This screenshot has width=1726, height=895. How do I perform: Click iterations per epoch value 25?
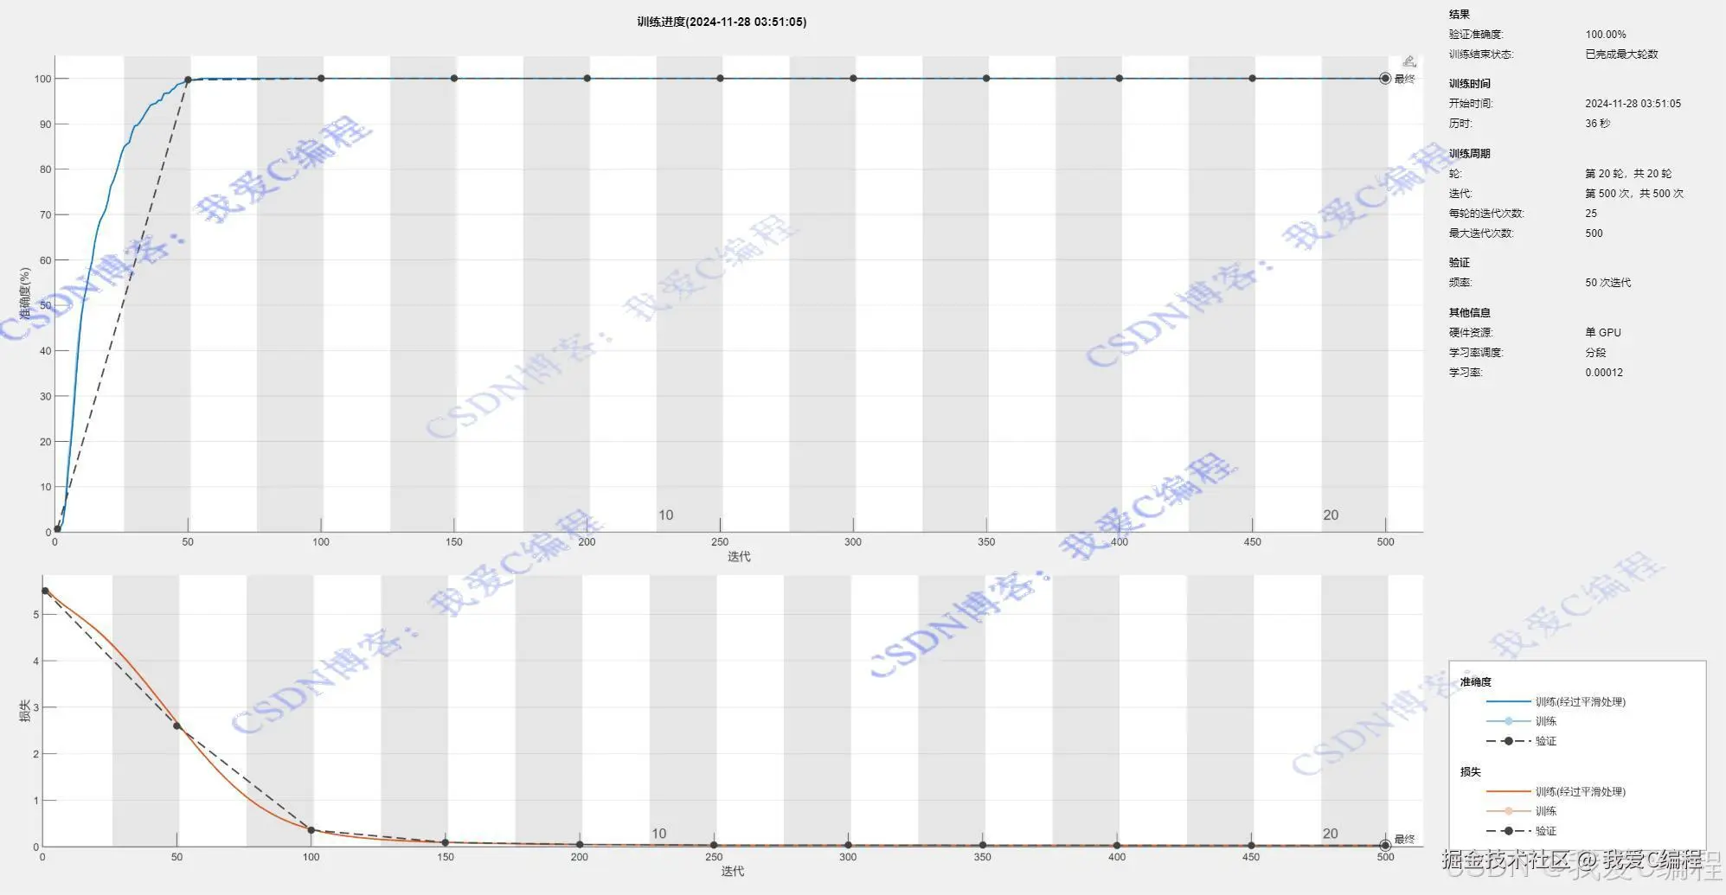[1591, 214]
